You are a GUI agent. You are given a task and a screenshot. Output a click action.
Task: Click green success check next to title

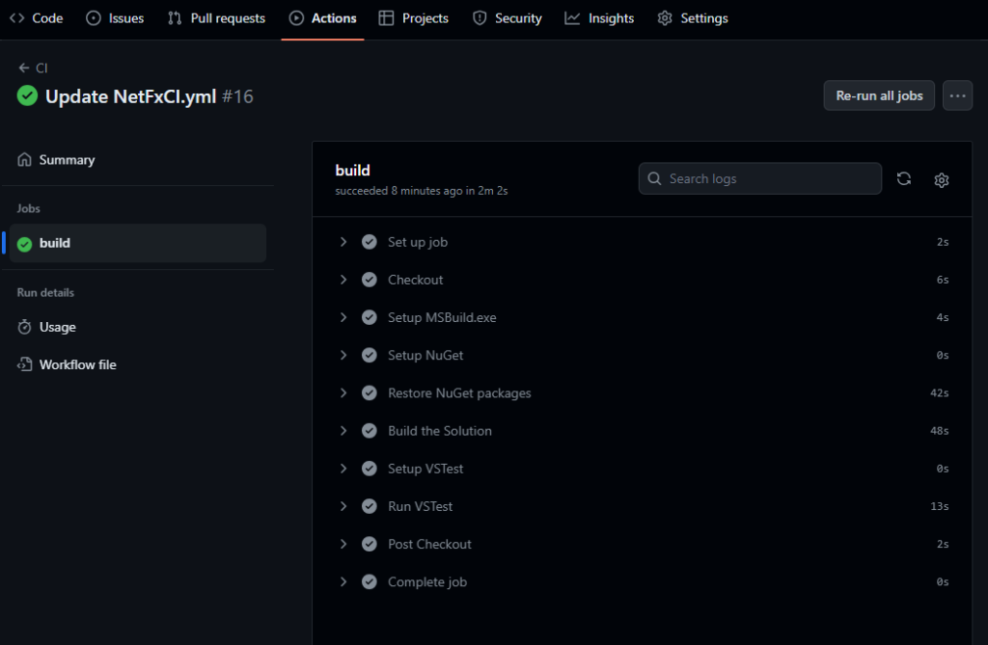(x=27, y=96)
